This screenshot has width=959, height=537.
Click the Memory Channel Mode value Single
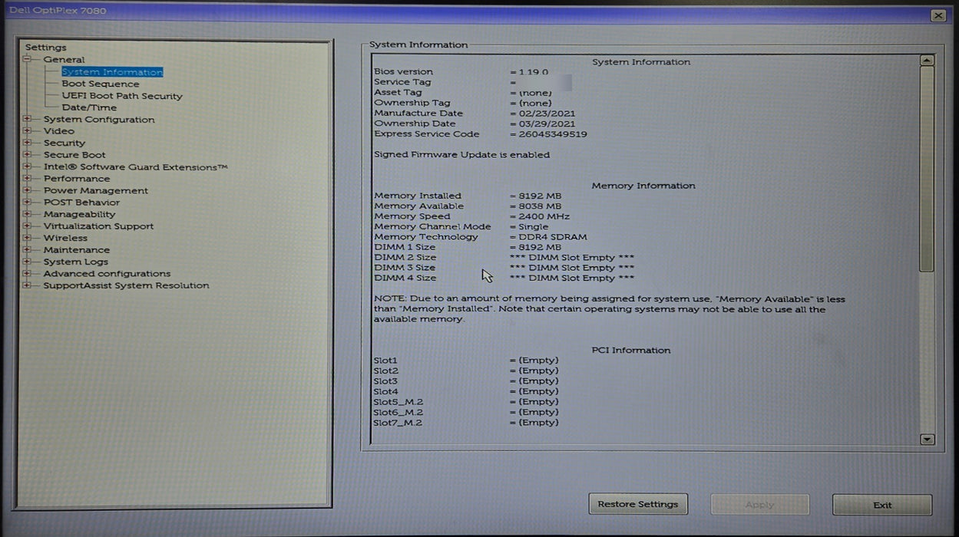(x=534, y=227)
